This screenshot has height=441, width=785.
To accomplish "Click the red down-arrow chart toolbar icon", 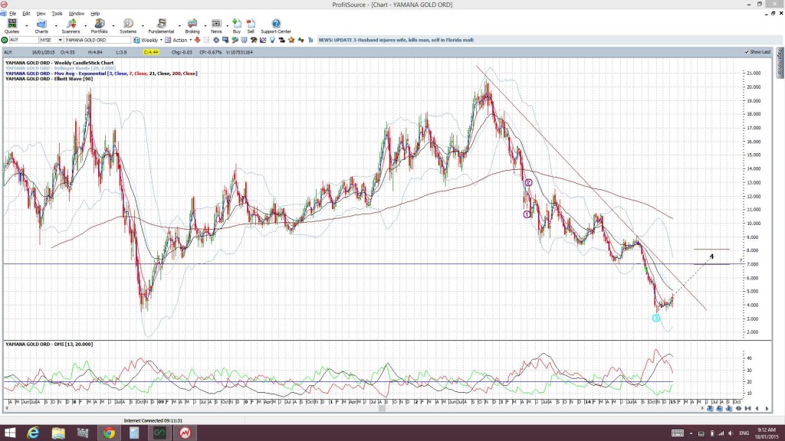I will pyautogui.click(x=197, y=40).
